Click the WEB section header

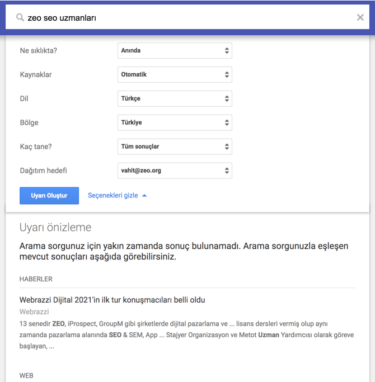26,376
